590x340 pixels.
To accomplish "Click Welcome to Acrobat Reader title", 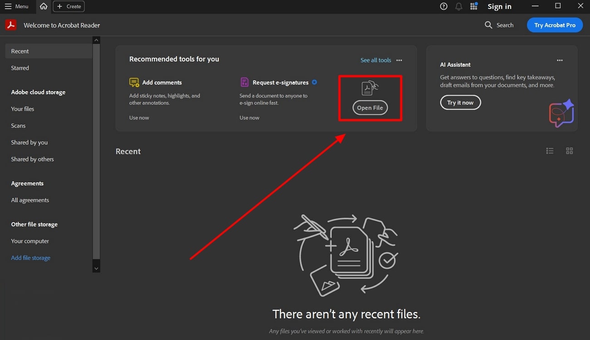I will point(62,25).
